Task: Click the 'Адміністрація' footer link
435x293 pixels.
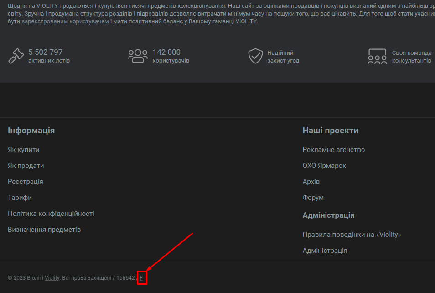Action: (325, 251)
